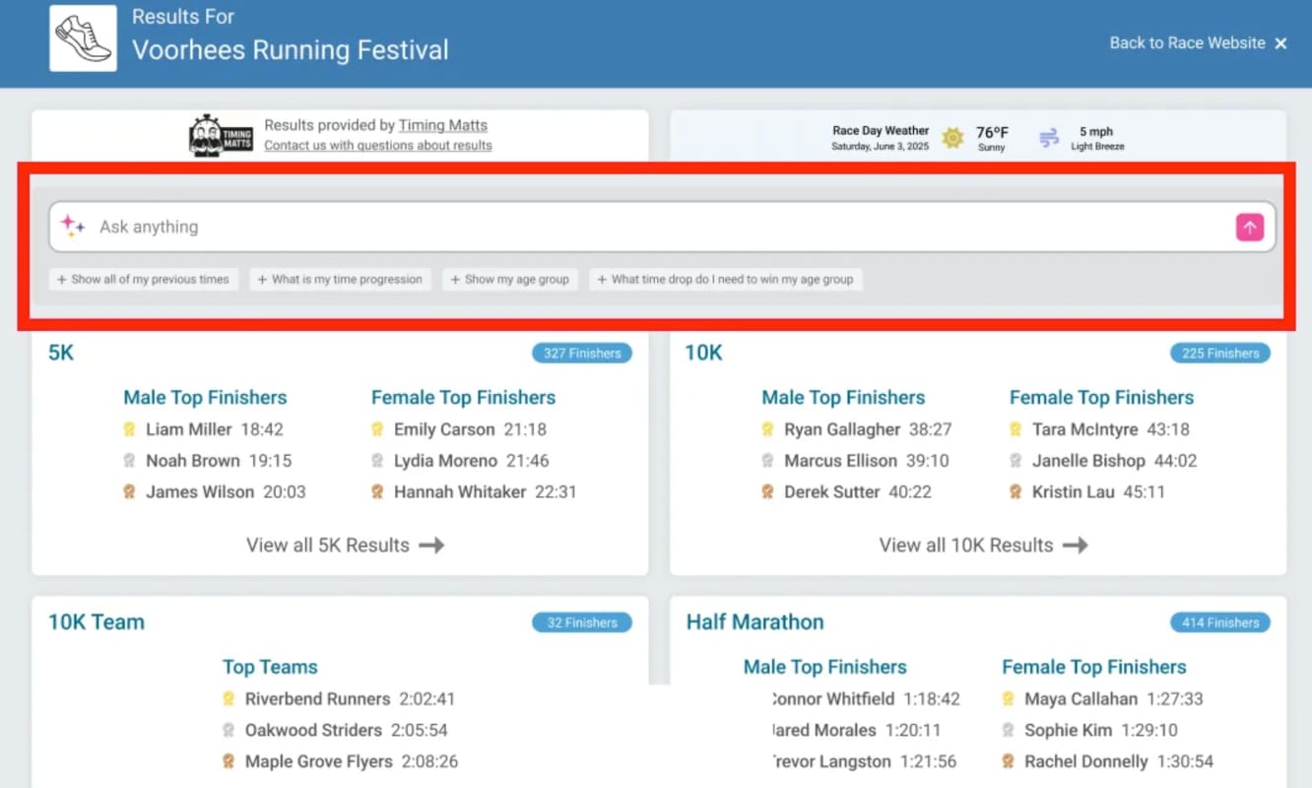Click the Voorhees Running Festival title

(x=291, y=50)
